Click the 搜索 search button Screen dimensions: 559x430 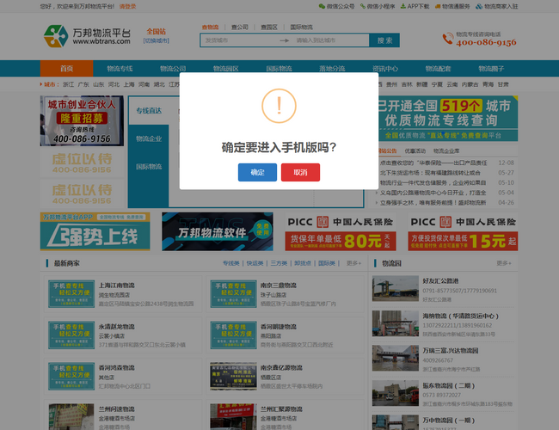(x=384, y=40)
